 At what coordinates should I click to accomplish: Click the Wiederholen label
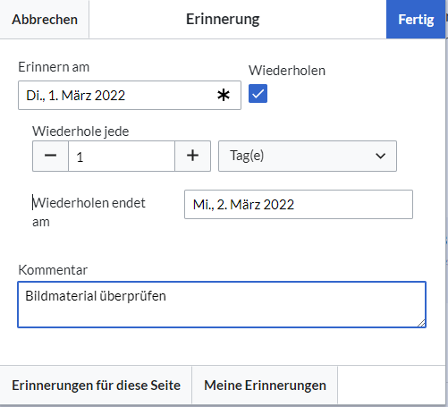[x=287, y=71]
